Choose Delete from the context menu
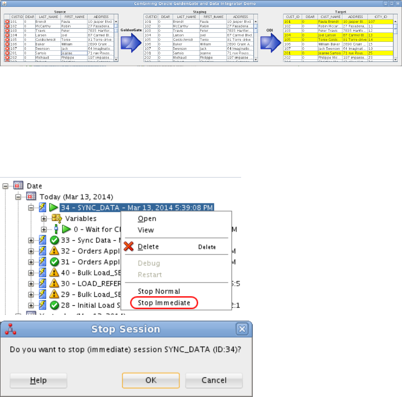 pyautogui.click(x=176, y=246)
